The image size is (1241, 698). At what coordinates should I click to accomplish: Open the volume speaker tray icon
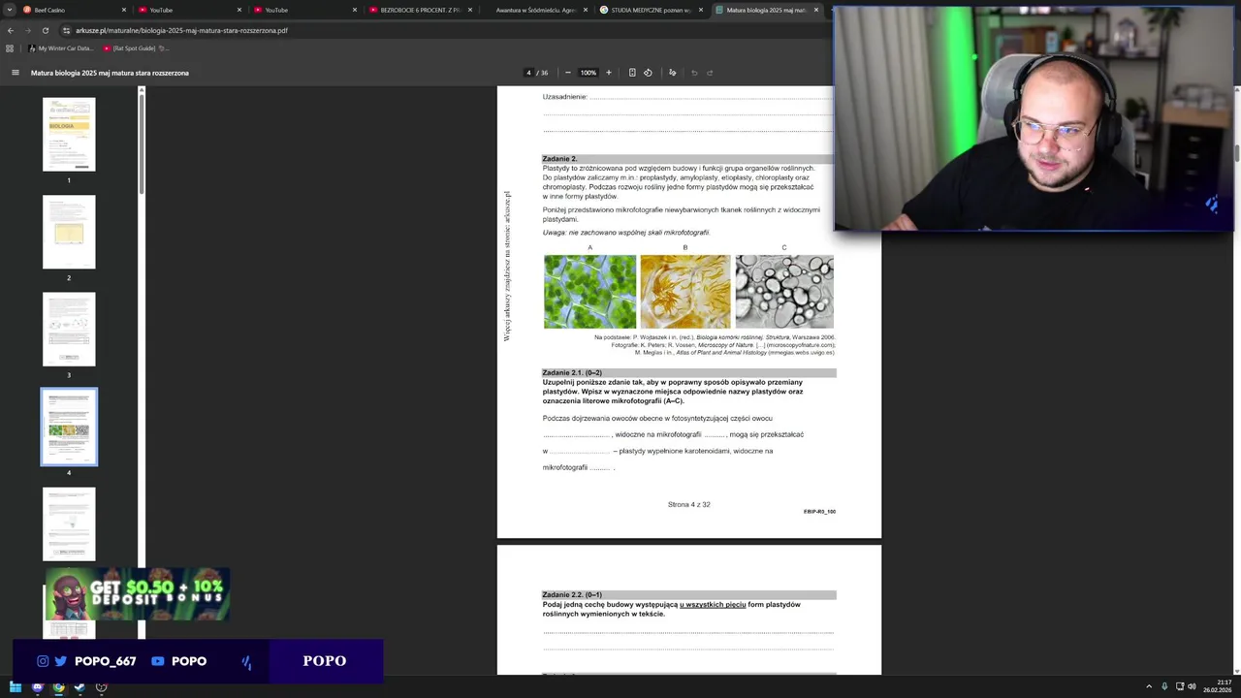click(x=1192, y=686)
